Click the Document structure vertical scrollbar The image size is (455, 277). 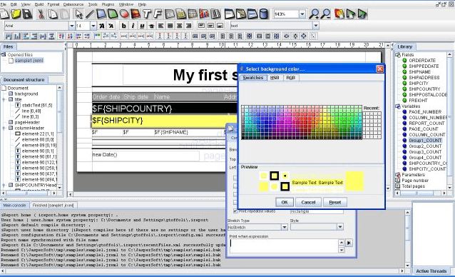point(59,138)
